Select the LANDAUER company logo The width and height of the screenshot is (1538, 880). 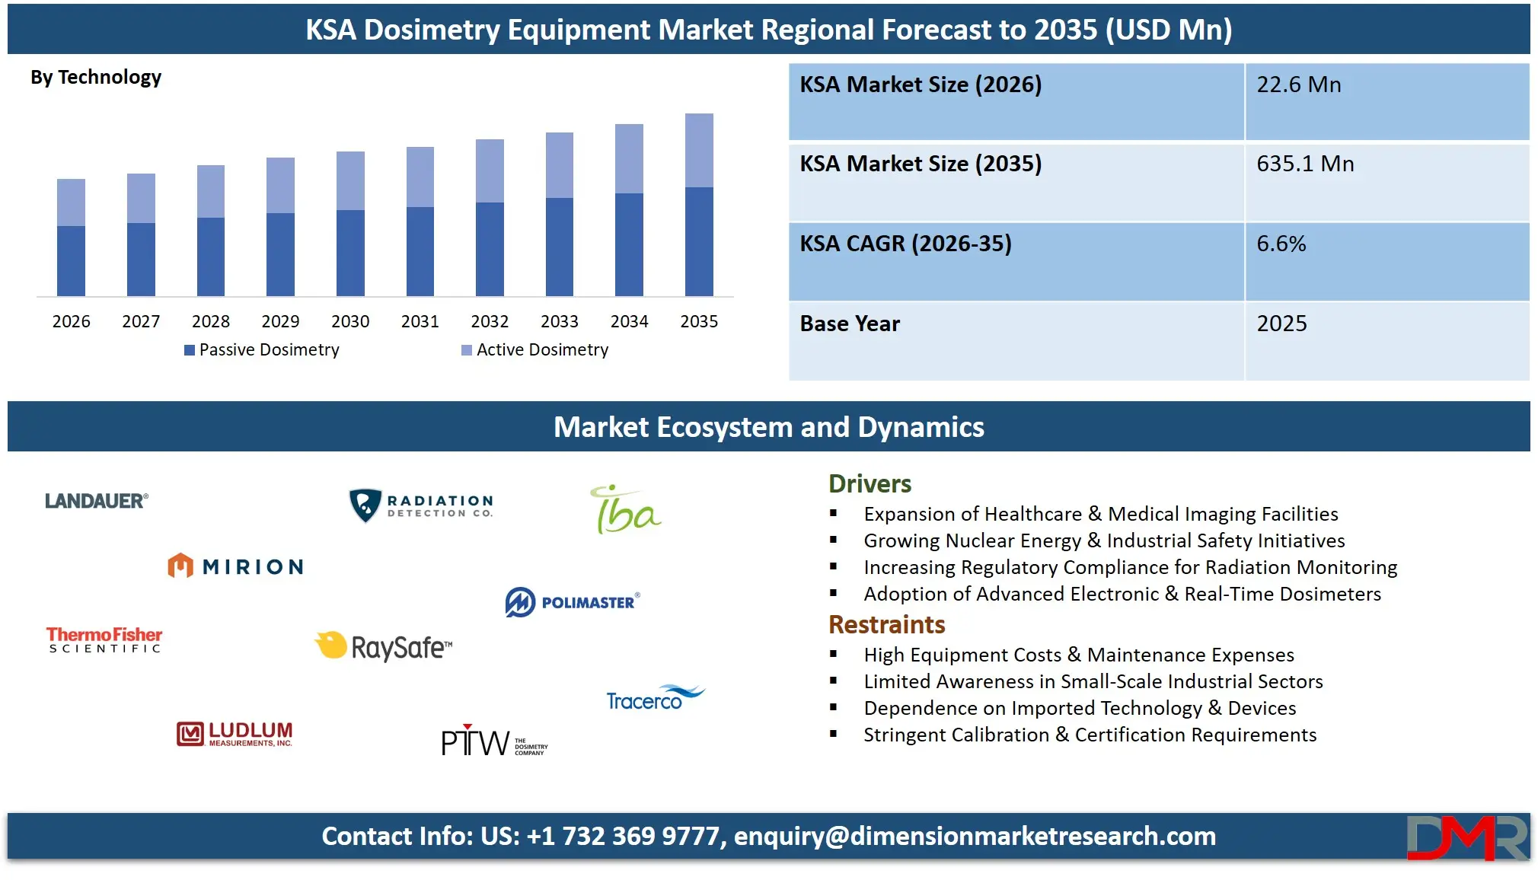(x=94, y=502)
